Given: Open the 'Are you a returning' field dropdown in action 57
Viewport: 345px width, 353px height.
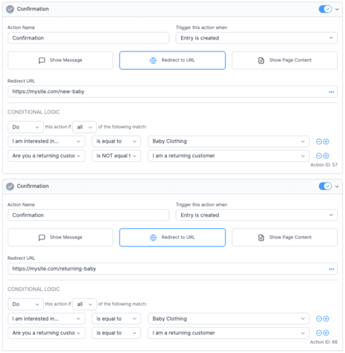Looking at the screenshot, I should (x=47, y=156).
